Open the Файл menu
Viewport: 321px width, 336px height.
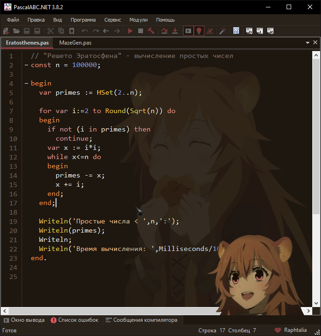tap(13, 20)
